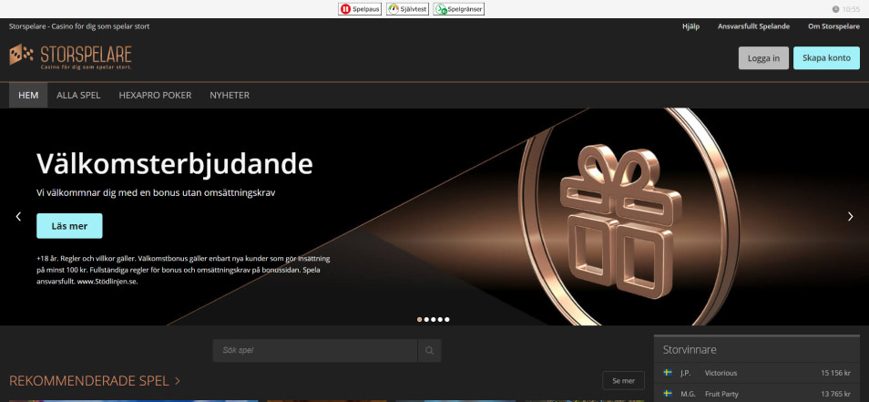Show previous banner slide arrow
This screenshot has width=869, height=402.
18,217
